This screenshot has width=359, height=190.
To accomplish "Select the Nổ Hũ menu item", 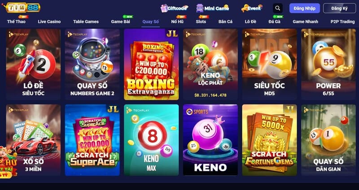I will pos(177,22).
